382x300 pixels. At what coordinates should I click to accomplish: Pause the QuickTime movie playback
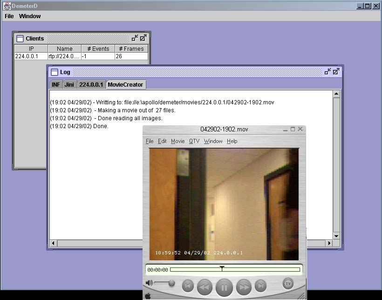[x=224, y=287]
